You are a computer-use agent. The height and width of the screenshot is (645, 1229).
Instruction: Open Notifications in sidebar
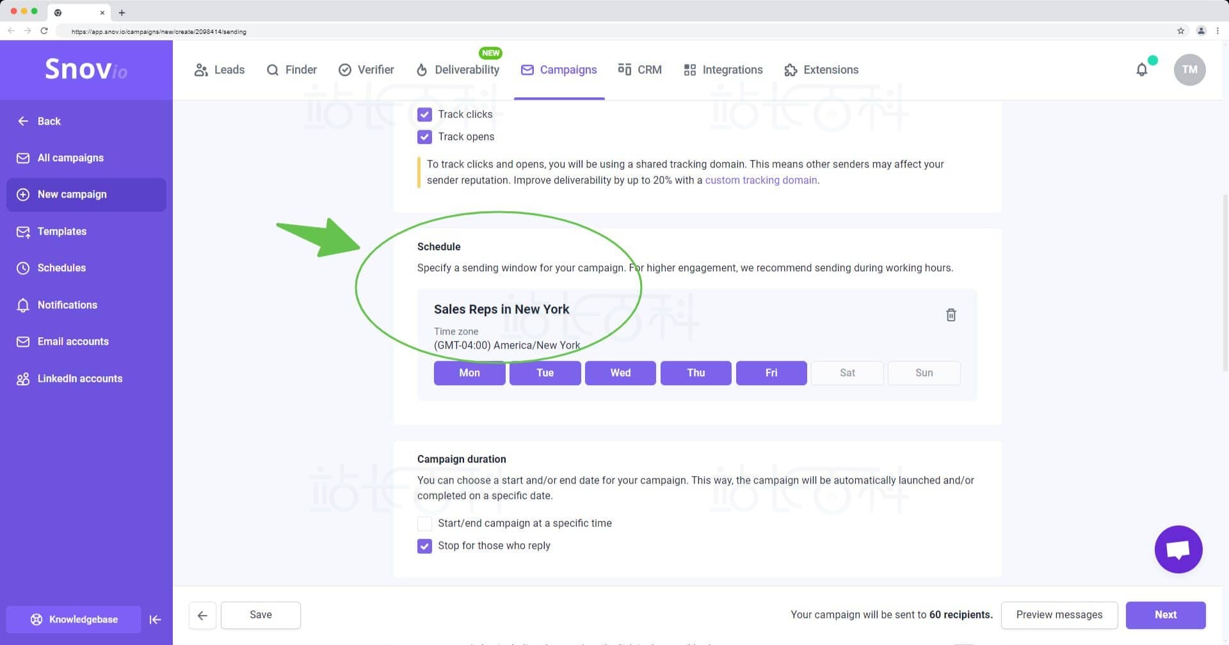pyautogui.click(x=86, y=305)
